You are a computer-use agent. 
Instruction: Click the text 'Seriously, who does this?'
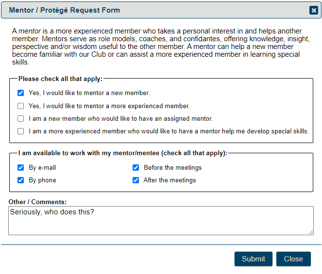click(x=52, y=212)
